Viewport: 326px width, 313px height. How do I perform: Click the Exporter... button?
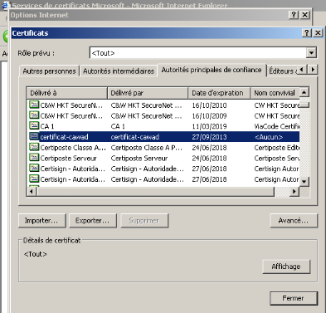point(93,221)
